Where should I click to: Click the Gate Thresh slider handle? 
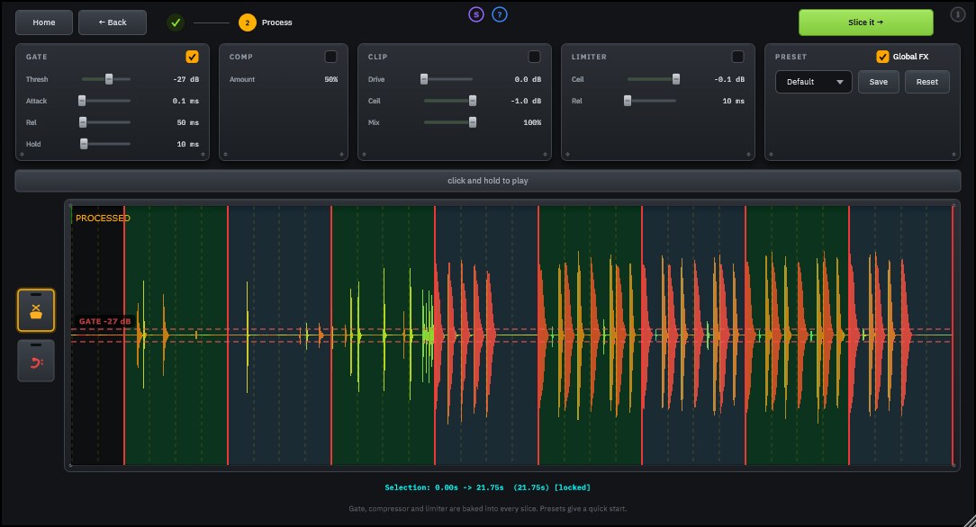(109, 79)
